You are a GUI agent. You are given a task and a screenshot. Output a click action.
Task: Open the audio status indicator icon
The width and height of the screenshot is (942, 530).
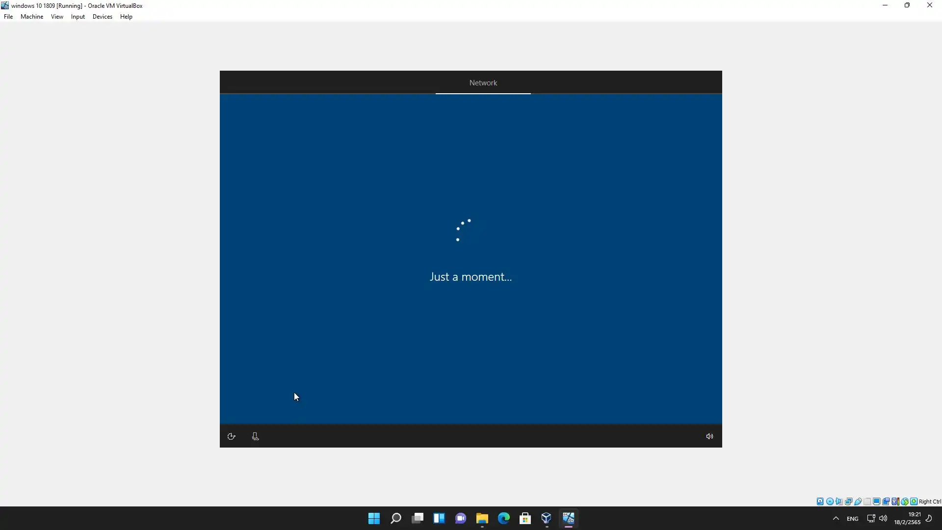[x=839, y=502]
